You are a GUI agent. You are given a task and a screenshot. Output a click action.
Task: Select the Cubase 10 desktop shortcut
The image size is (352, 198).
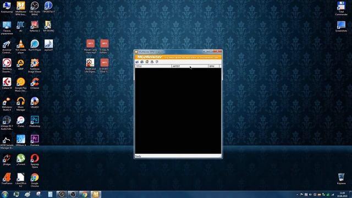click(x=7, y=84)
